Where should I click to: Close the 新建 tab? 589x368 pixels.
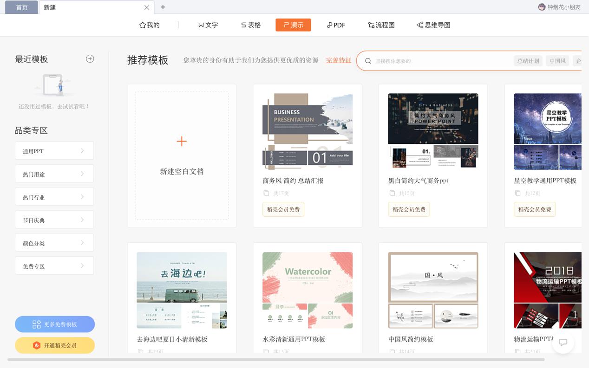click(x=147, y=7)
